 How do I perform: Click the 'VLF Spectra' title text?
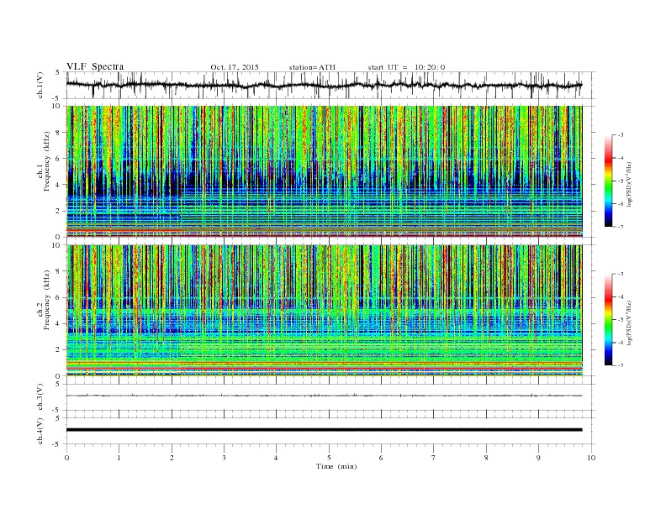[x=95, y=66]
